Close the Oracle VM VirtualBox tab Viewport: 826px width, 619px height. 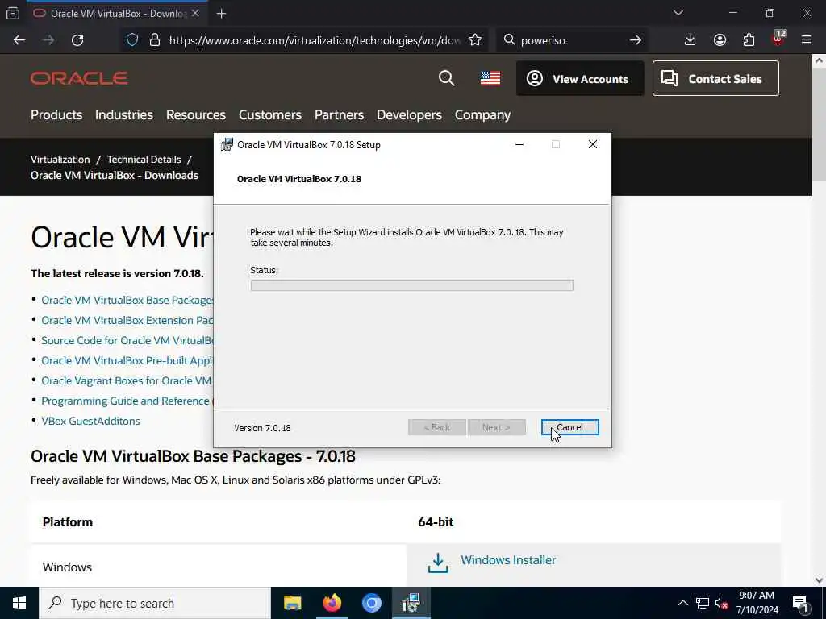pyautogui.click(x=195, y=13)
